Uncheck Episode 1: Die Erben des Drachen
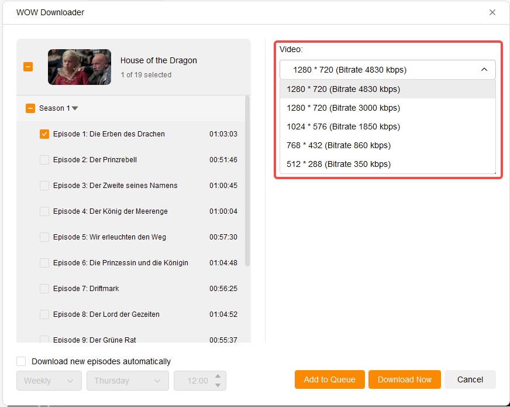This screenshot has width=510, height=407. point(44,134)
